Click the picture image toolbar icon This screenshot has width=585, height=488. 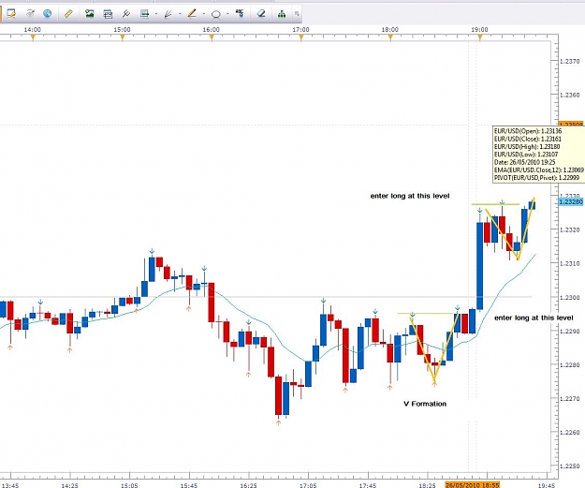90,14
